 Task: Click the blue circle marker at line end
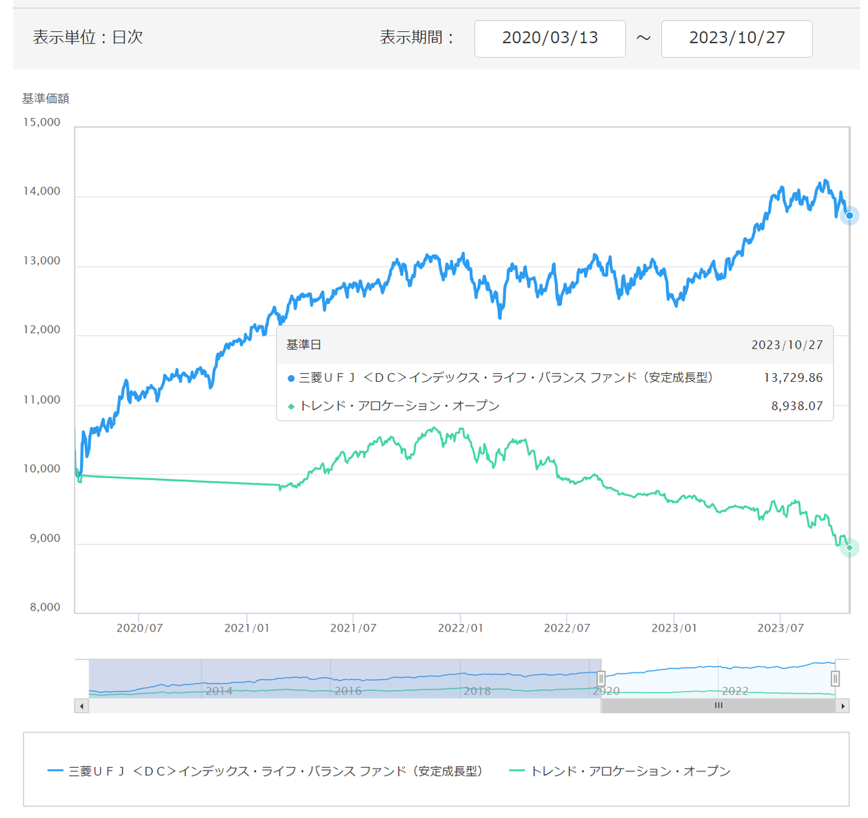tap(849, 216)
